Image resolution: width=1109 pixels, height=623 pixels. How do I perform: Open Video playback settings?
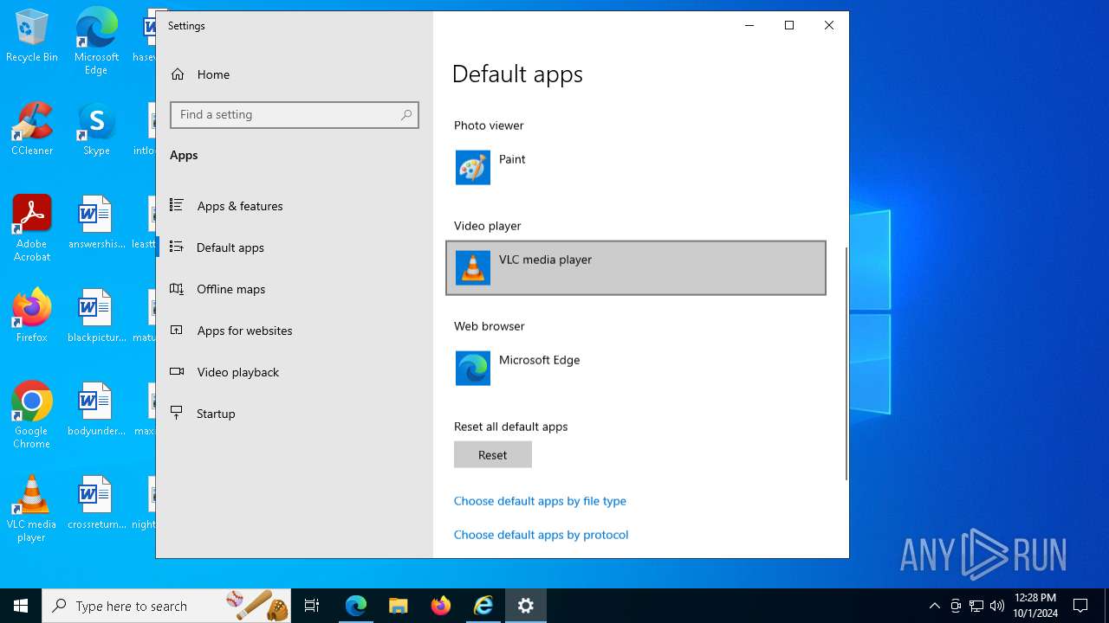pos(237,372)
